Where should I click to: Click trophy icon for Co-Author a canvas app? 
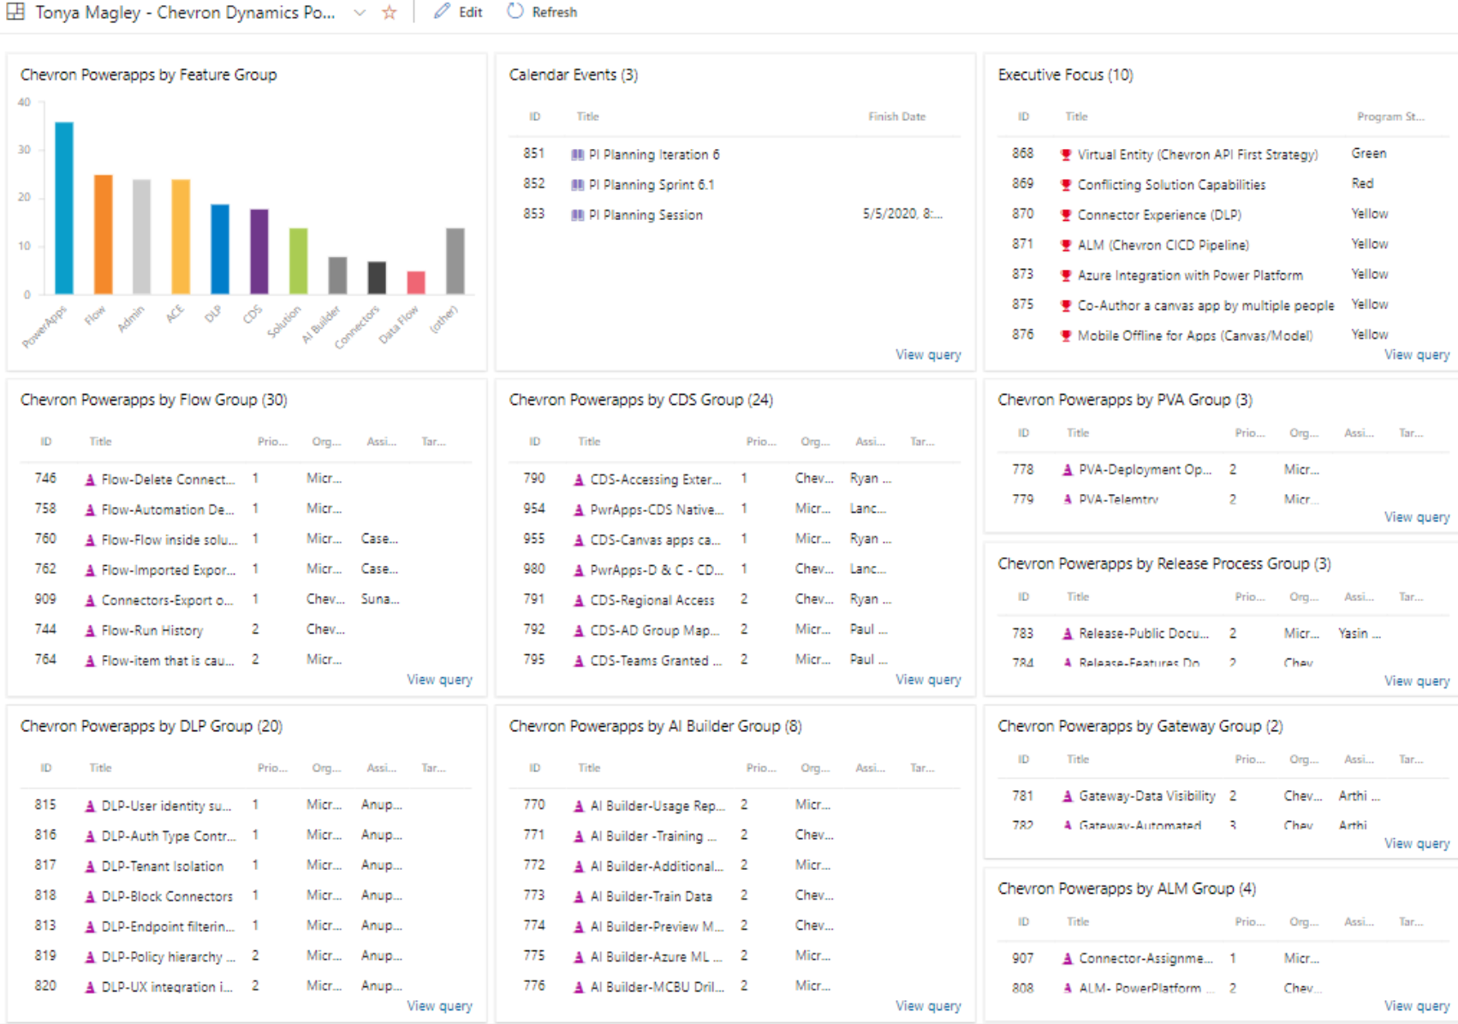click(1066, 306)
